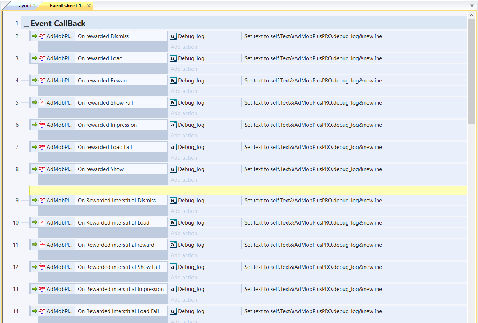Click Debug_log icon in On rewarded Impression row
The height and width of the screenshot is (323, 478).
tap(174, 125)
